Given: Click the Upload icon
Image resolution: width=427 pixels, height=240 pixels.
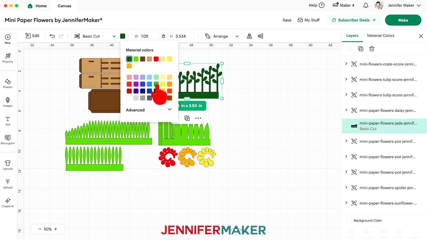Looking at the screenshot, I should pyautogui.click(x=8, y=182).
